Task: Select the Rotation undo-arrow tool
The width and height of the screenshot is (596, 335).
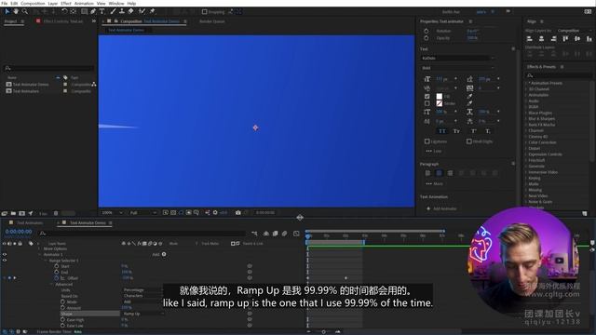Action: pos(64,12)
